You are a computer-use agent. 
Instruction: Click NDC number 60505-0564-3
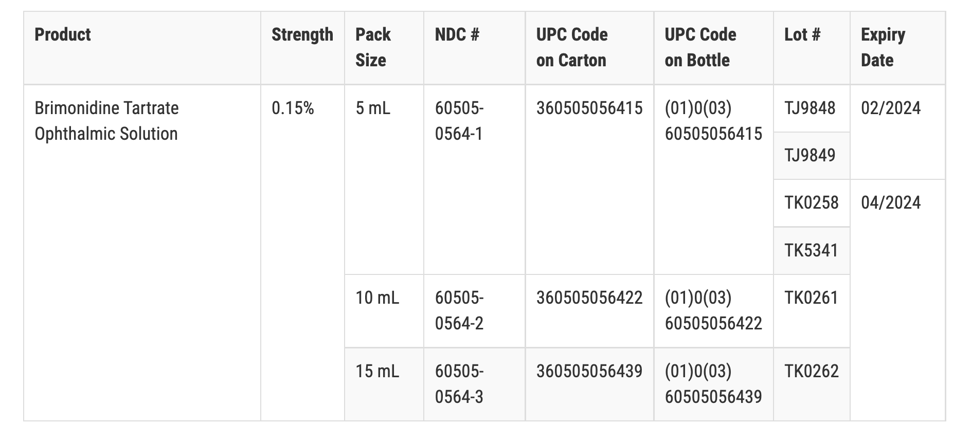click(x=459, y=384)
